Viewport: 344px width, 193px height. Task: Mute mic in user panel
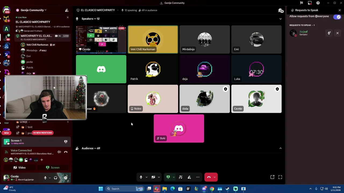point(45,178)
